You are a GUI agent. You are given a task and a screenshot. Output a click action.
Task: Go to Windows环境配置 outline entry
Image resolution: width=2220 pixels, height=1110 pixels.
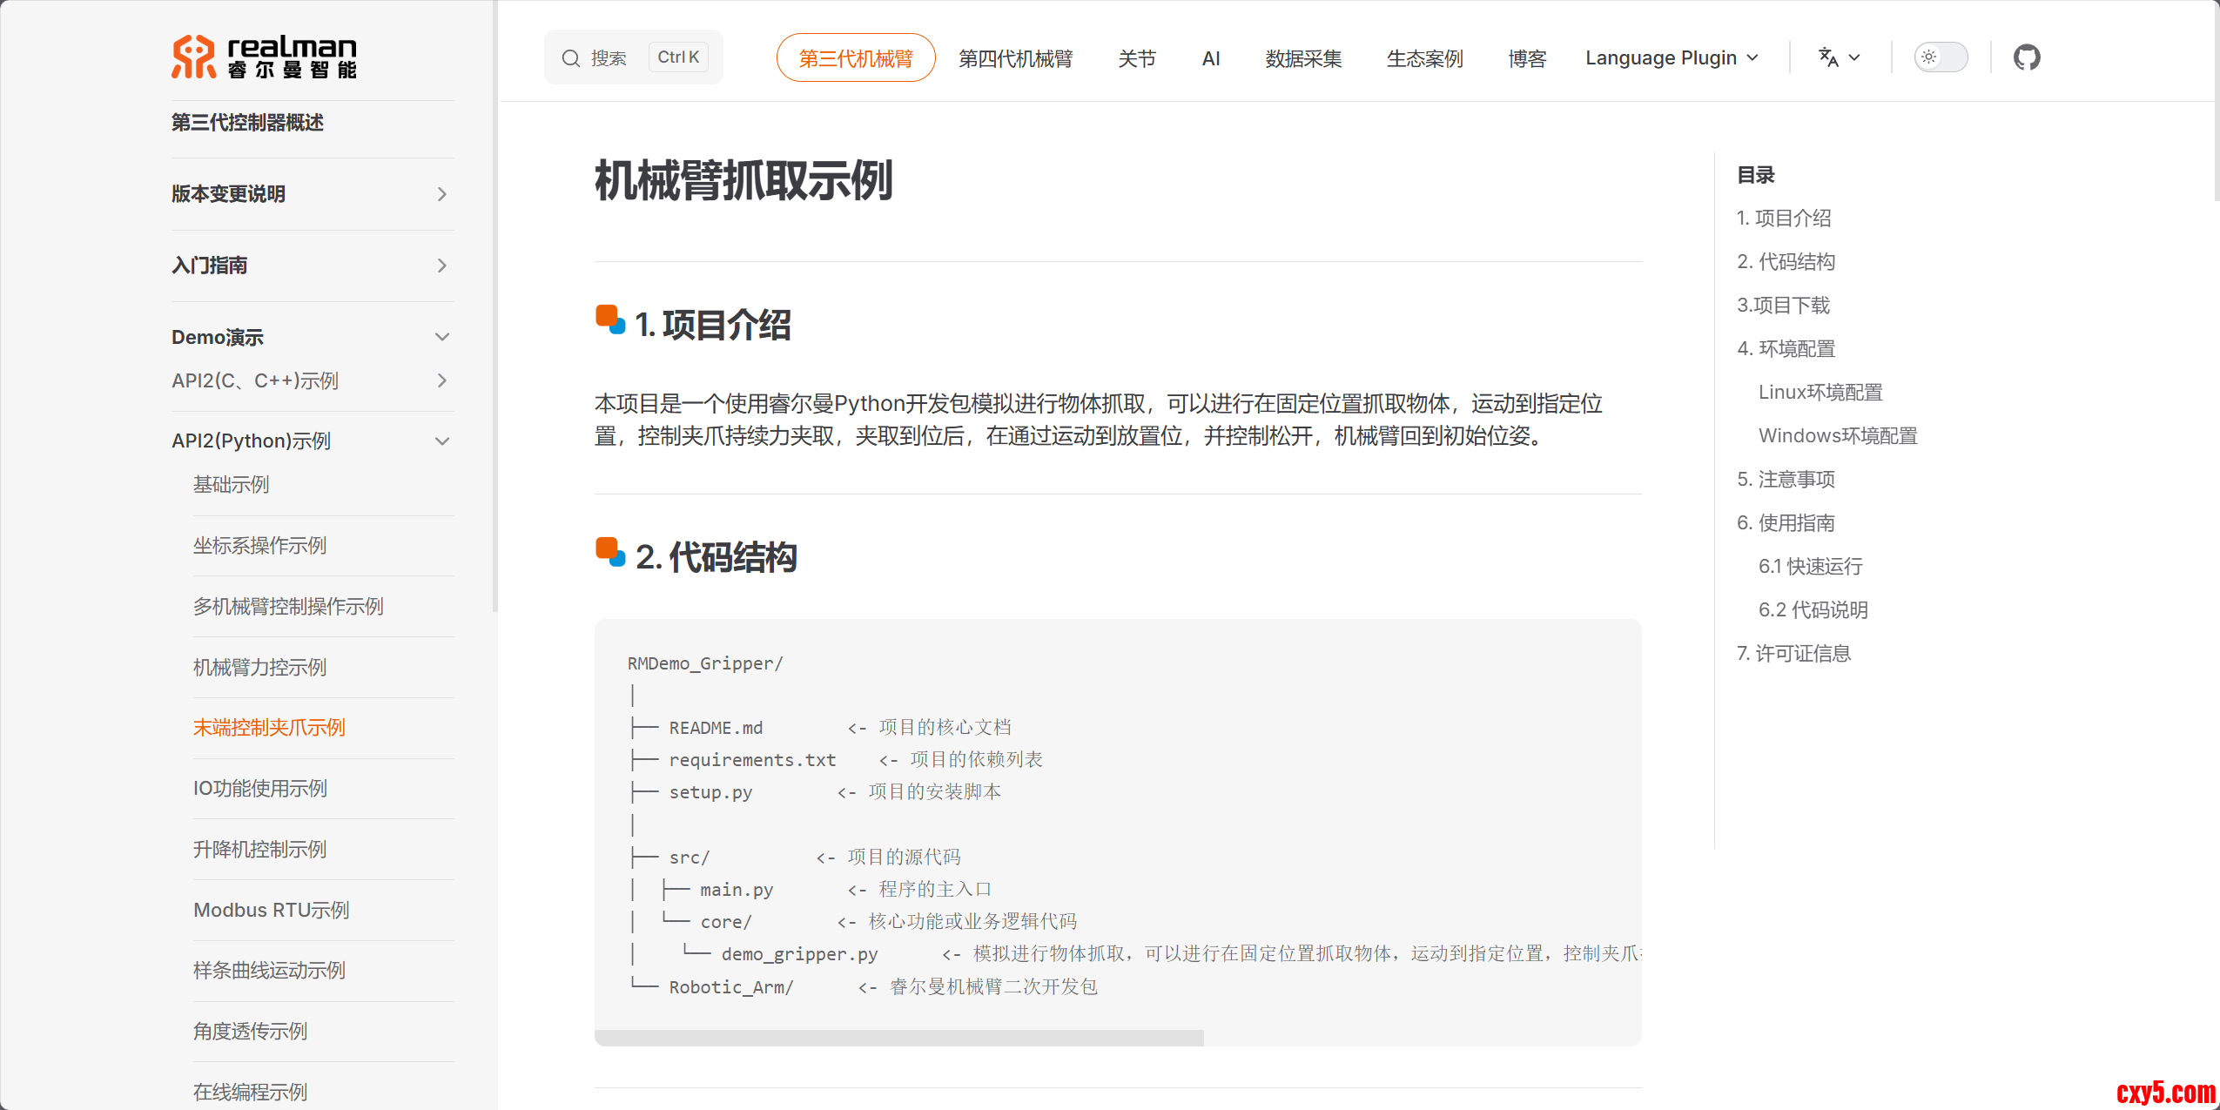(1837, 436)
